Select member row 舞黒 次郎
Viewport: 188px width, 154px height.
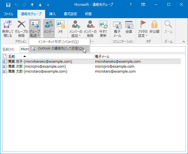pos(92,67)
